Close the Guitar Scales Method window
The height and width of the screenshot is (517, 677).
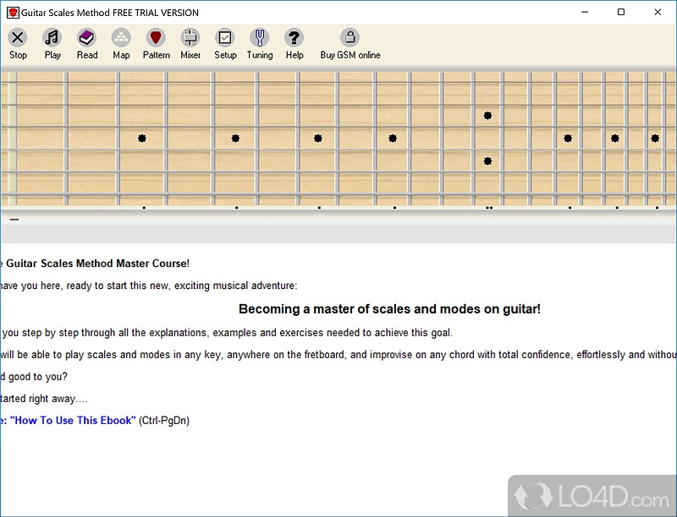point(658,12)
